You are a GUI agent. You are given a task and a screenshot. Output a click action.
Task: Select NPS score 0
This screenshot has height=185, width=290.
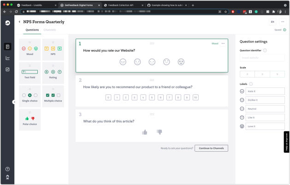coord(108,98)
